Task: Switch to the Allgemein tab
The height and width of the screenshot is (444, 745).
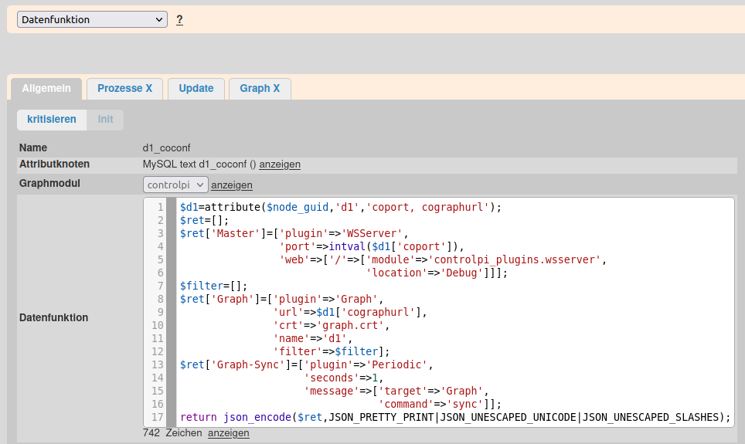Action: pos(46,89)
